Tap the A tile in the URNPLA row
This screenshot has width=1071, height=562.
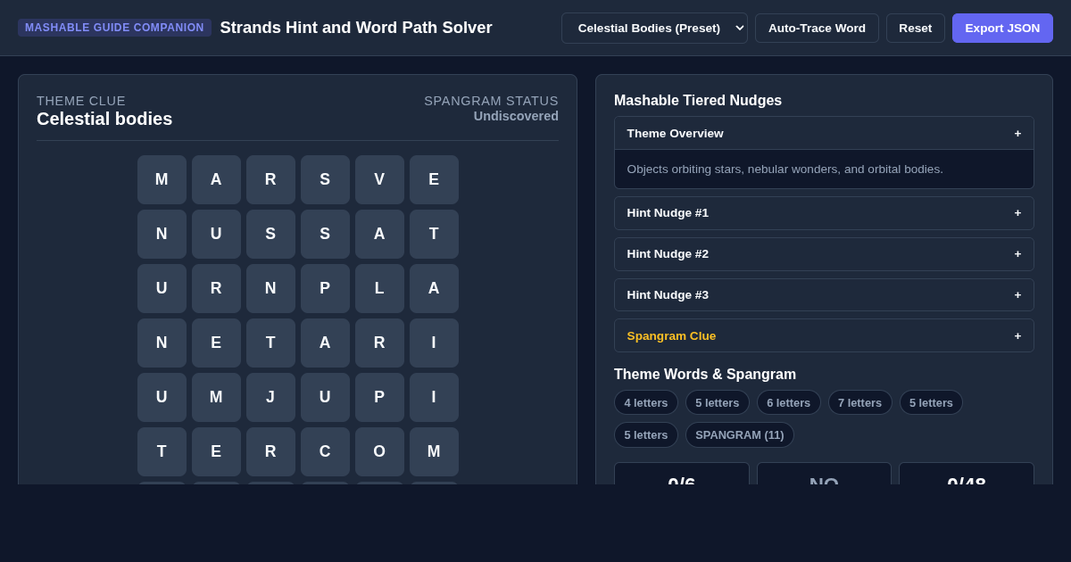434,288
